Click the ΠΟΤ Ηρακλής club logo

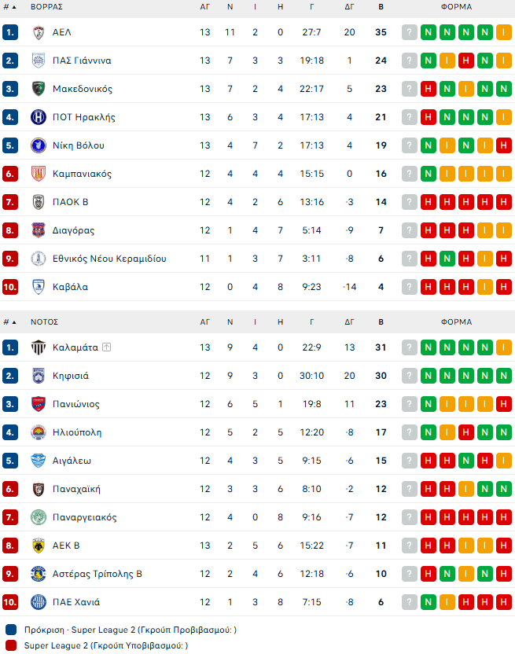[39, 117]
